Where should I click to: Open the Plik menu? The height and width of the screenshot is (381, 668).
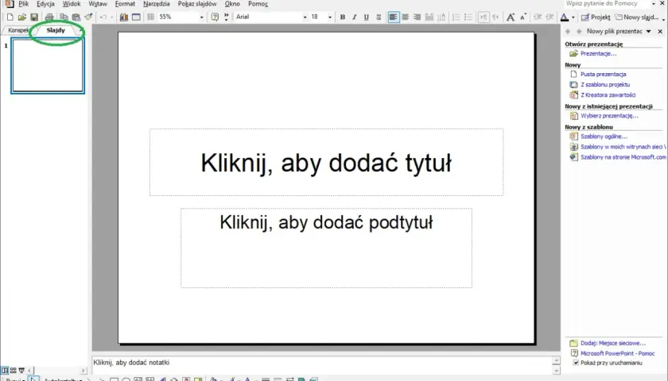tap(23, 4)
